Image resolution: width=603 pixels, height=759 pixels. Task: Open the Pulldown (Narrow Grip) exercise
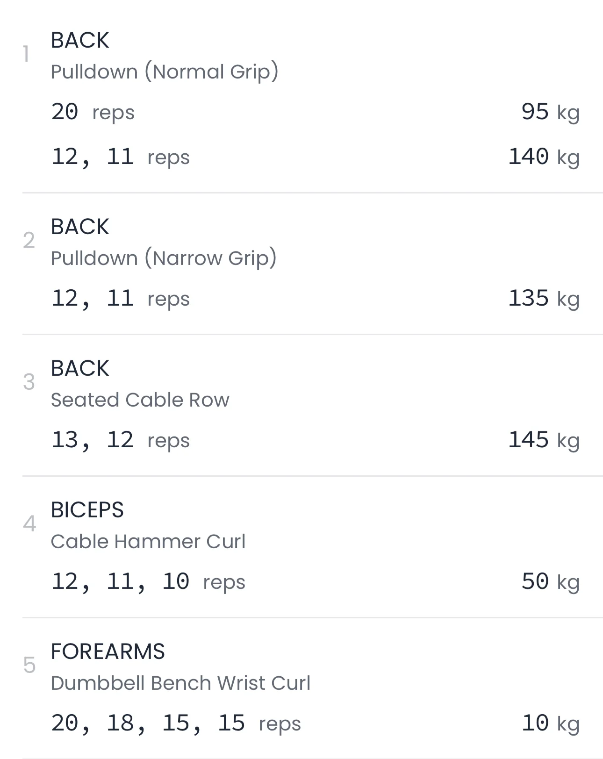point(163,258)
